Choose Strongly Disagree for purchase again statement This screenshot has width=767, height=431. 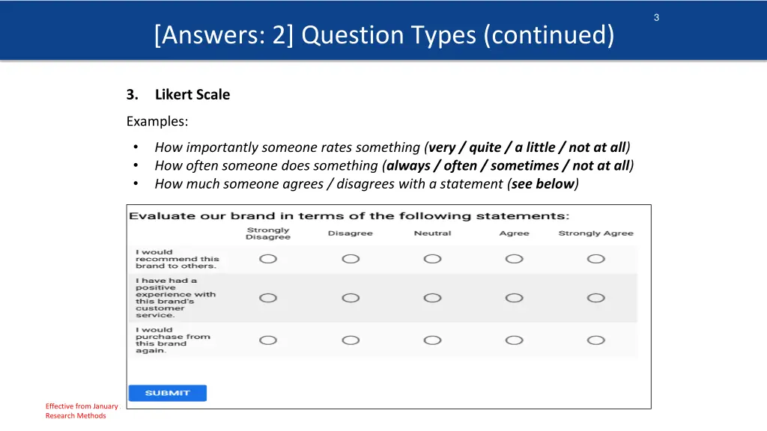(x=268, y=340)
